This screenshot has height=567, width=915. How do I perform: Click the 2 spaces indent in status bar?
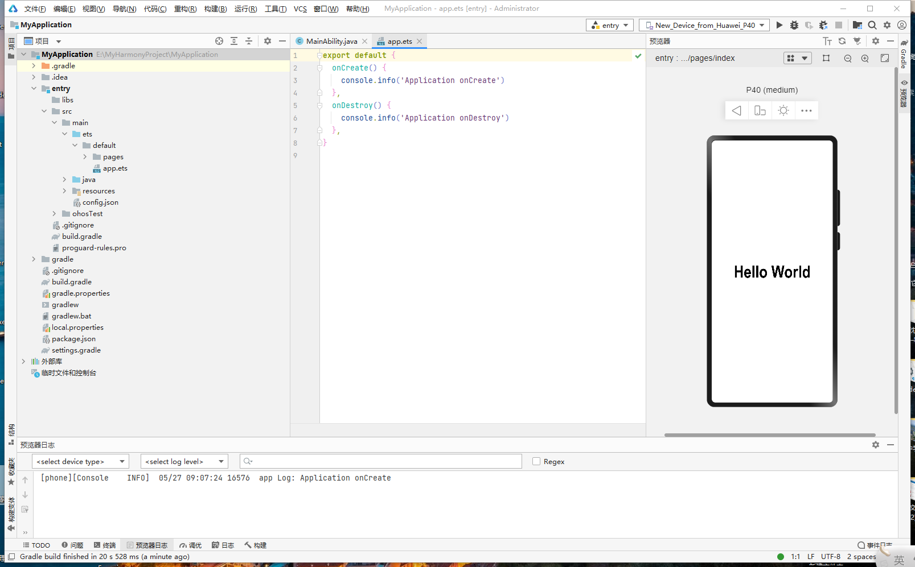coord(861,557)
